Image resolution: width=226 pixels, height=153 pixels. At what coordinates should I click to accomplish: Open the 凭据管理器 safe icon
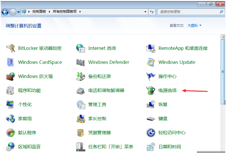click(x=80, y=133)
